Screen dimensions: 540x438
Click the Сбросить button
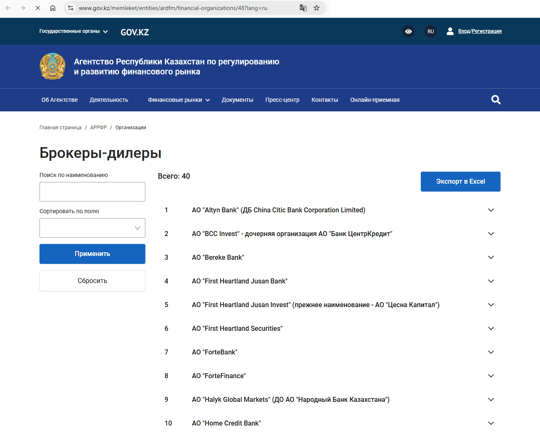92,281
